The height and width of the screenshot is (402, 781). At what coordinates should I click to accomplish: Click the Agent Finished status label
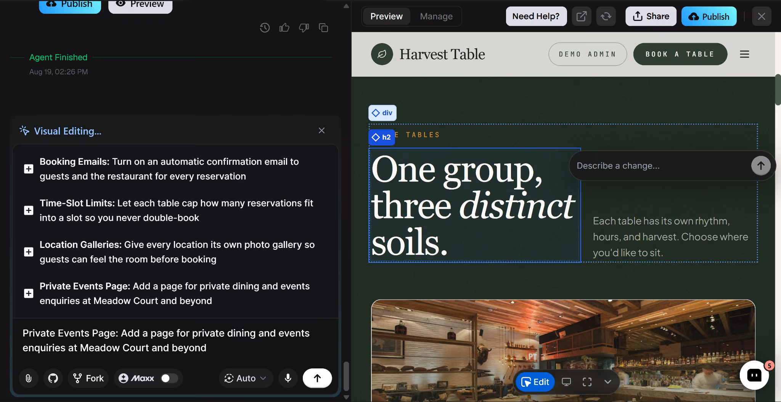[58, 57]
